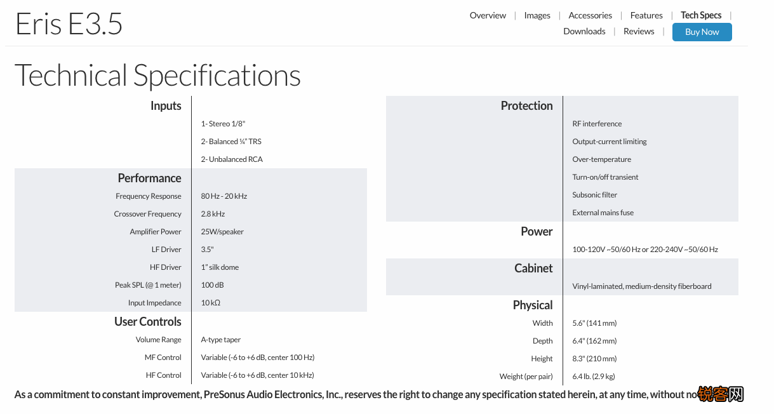
Task: Click the Cabinet section heading
Action: [x=533, y=269]
